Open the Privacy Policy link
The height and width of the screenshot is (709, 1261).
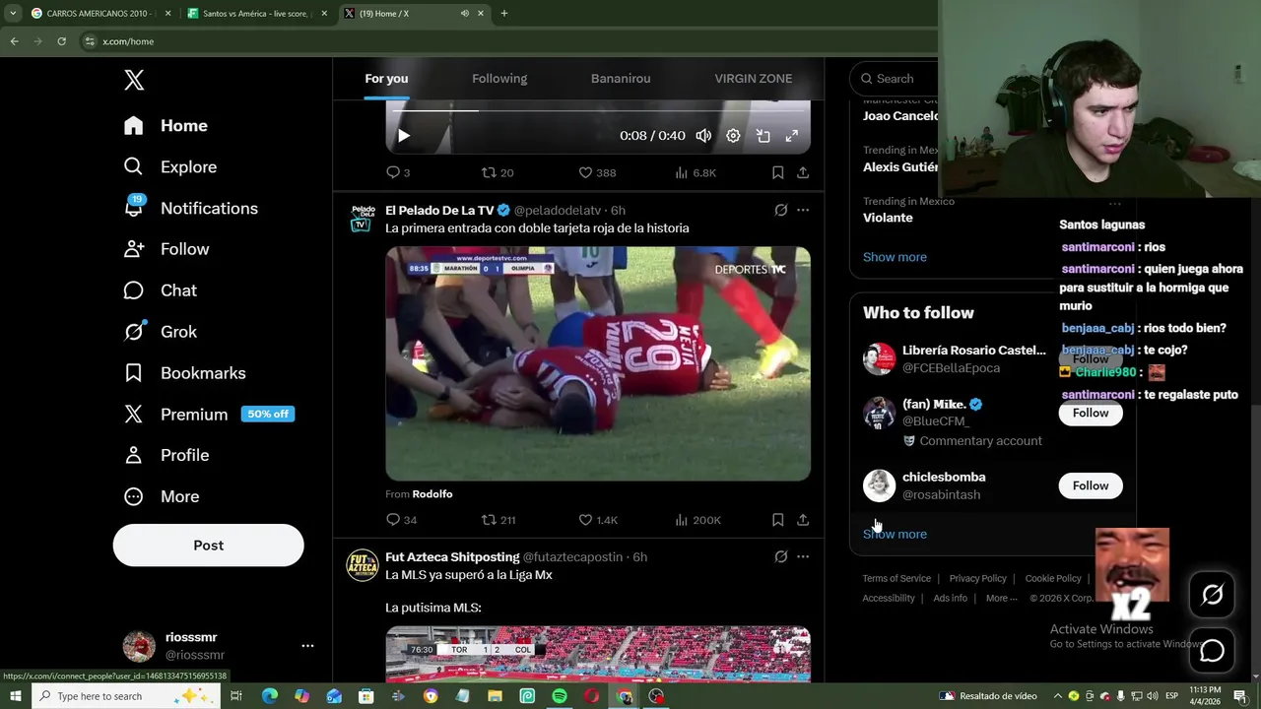click(x=977, y=578)
